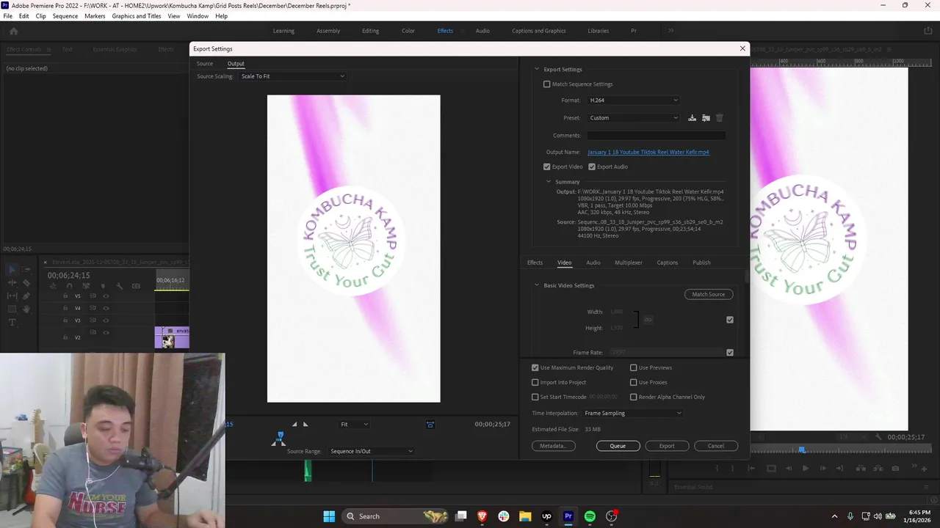Open the Preset Custom dropdown

coord(633,118)
